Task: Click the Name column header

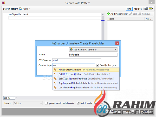Action: coord(126,19)
